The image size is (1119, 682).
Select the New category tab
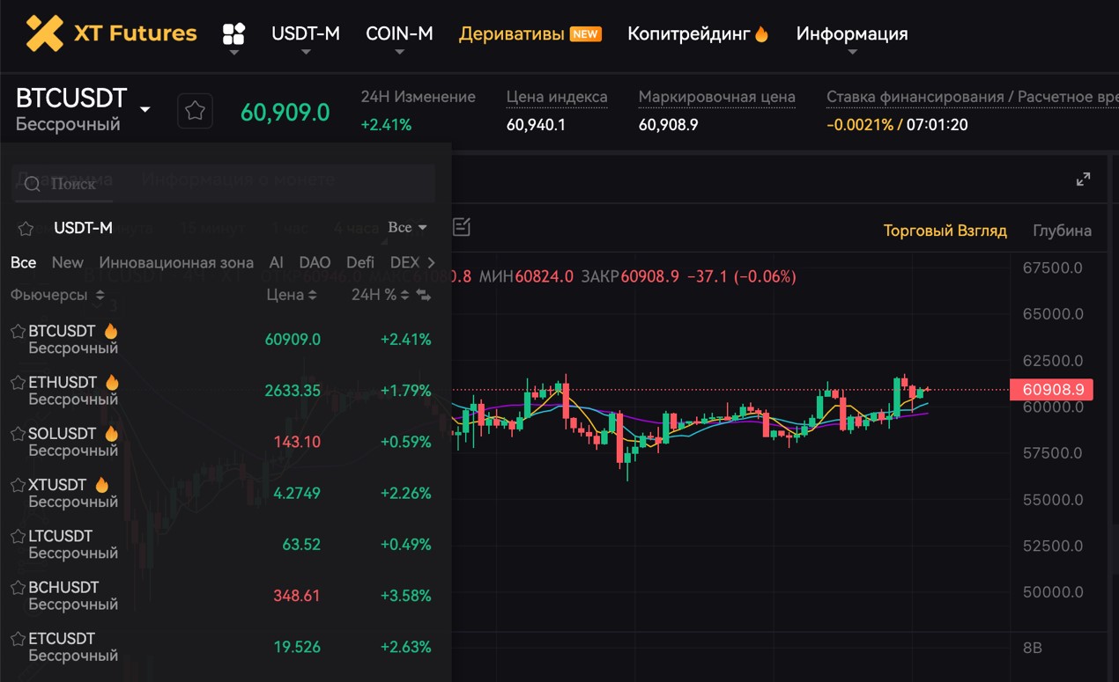point(68,262)
